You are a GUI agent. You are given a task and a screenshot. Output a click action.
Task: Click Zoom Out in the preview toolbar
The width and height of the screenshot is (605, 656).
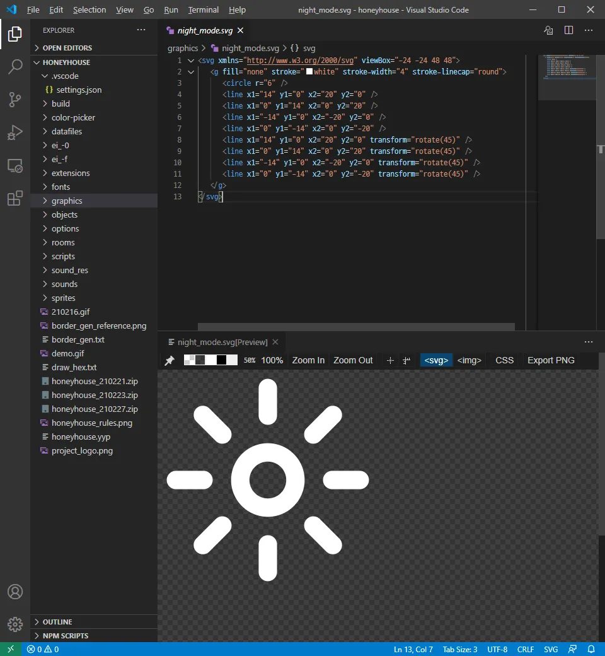coord(353,360)
